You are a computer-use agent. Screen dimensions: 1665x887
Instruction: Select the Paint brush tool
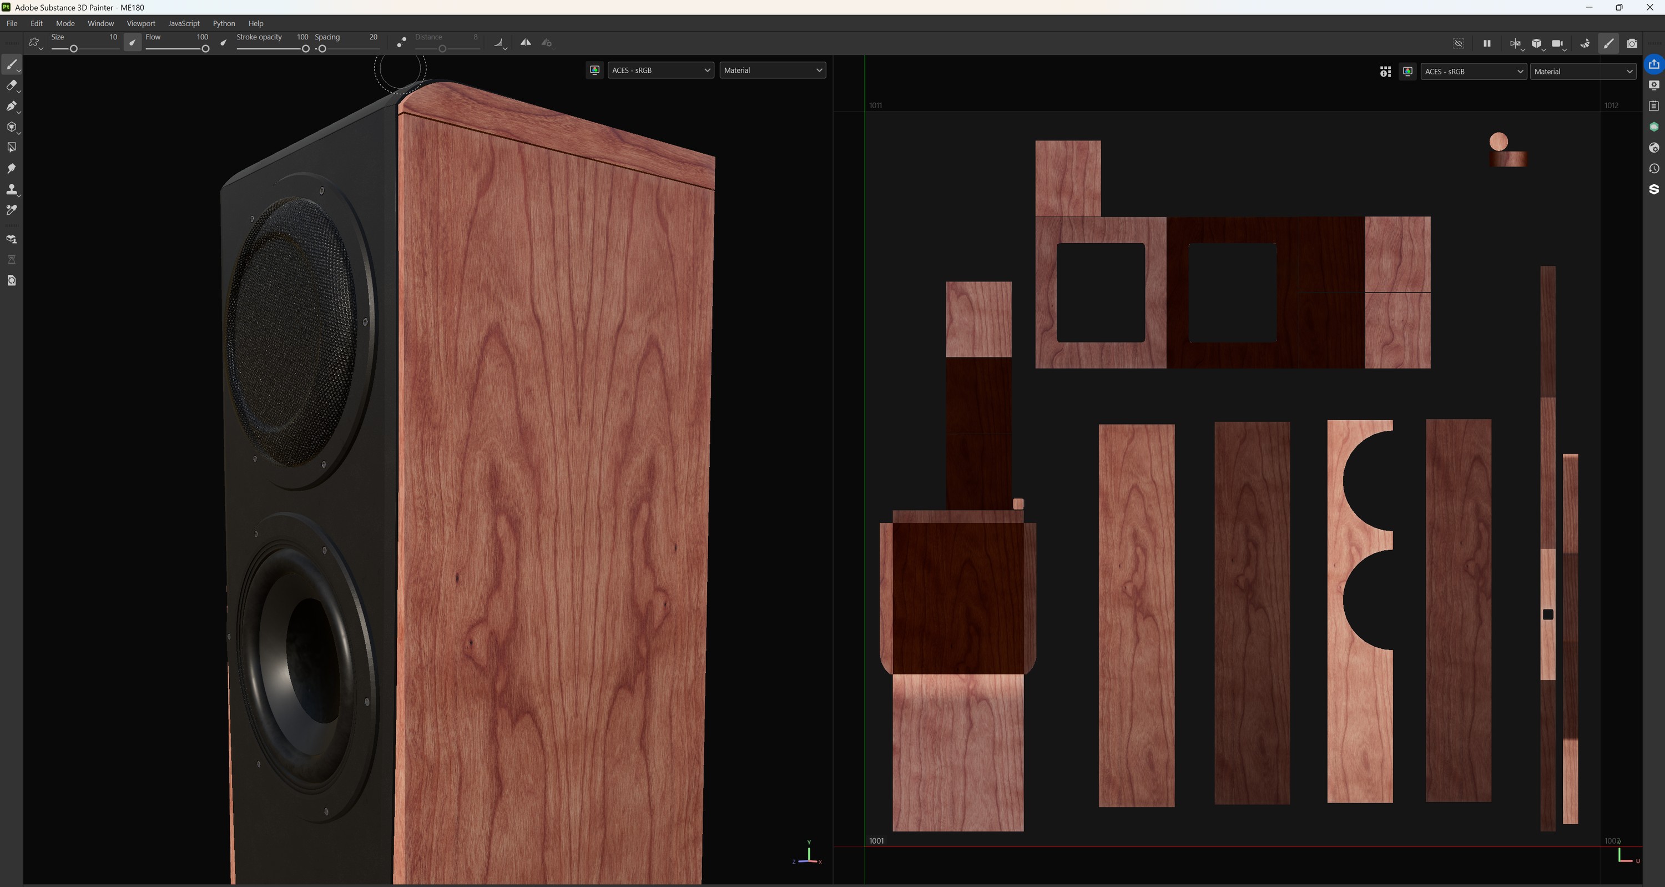point(12,64)
